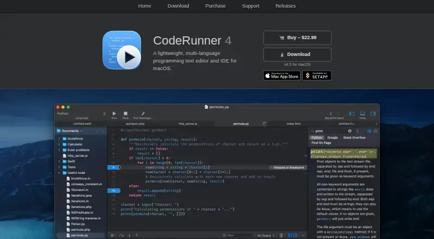Select the permute.py editor tab
Image resolution: width=434 pixels, height=239 pixels.
click(x=241, y=124)
